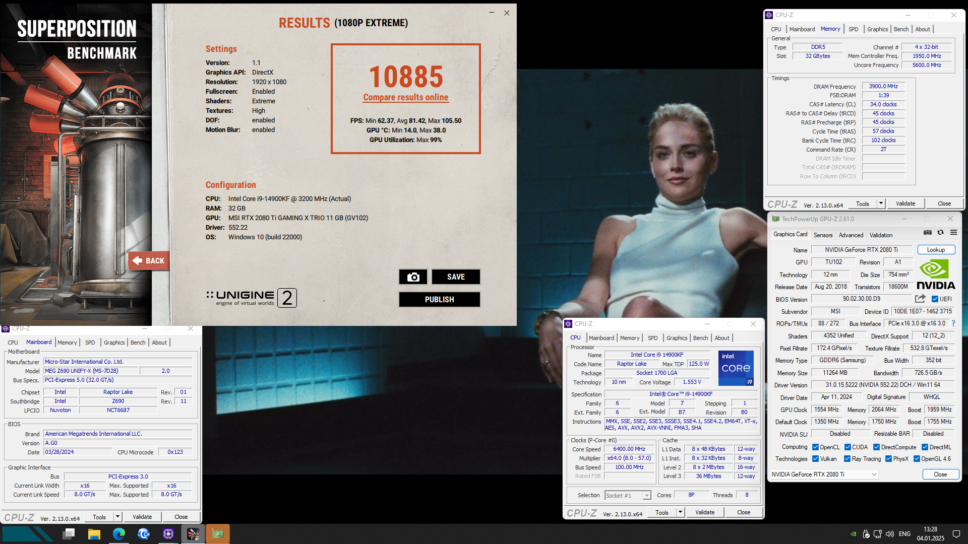Open Task View on the taskbar

coord(70,534)
